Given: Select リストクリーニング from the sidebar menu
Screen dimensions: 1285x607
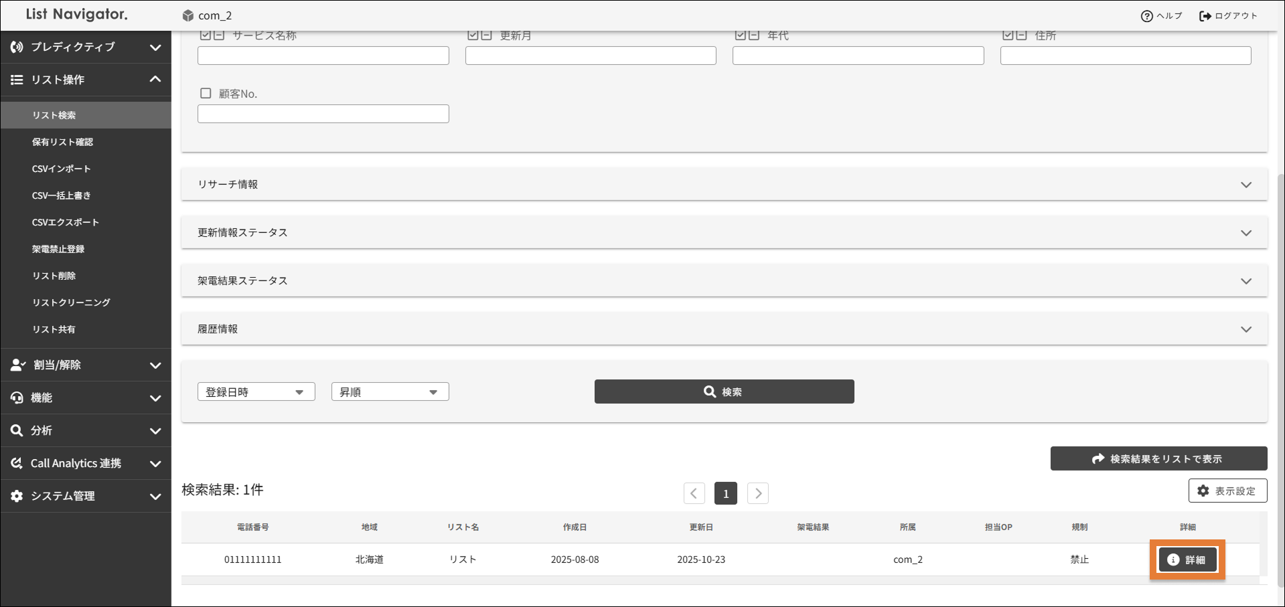Looking at the screenshot, I should click(71, 302).
